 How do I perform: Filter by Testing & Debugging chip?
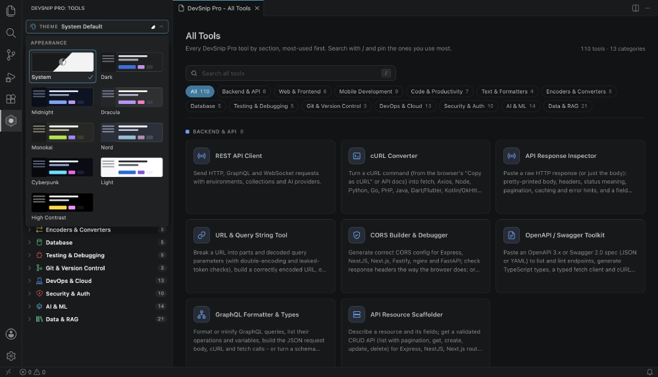[264, 106]
